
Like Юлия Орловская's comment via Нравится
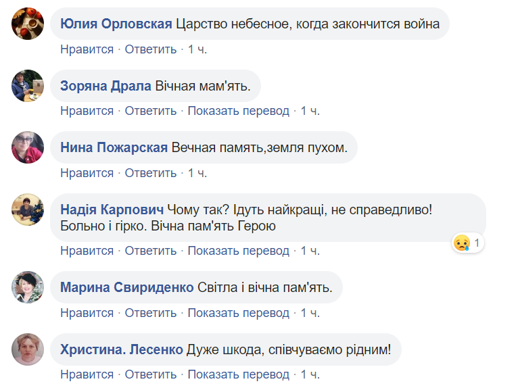[x=87, y=49]
